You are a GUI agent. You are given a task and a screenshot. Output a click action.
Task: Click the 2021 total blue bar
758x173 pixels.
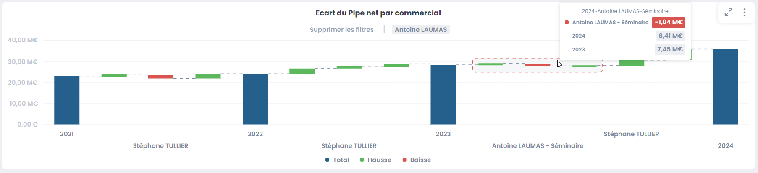coord(67,100)
